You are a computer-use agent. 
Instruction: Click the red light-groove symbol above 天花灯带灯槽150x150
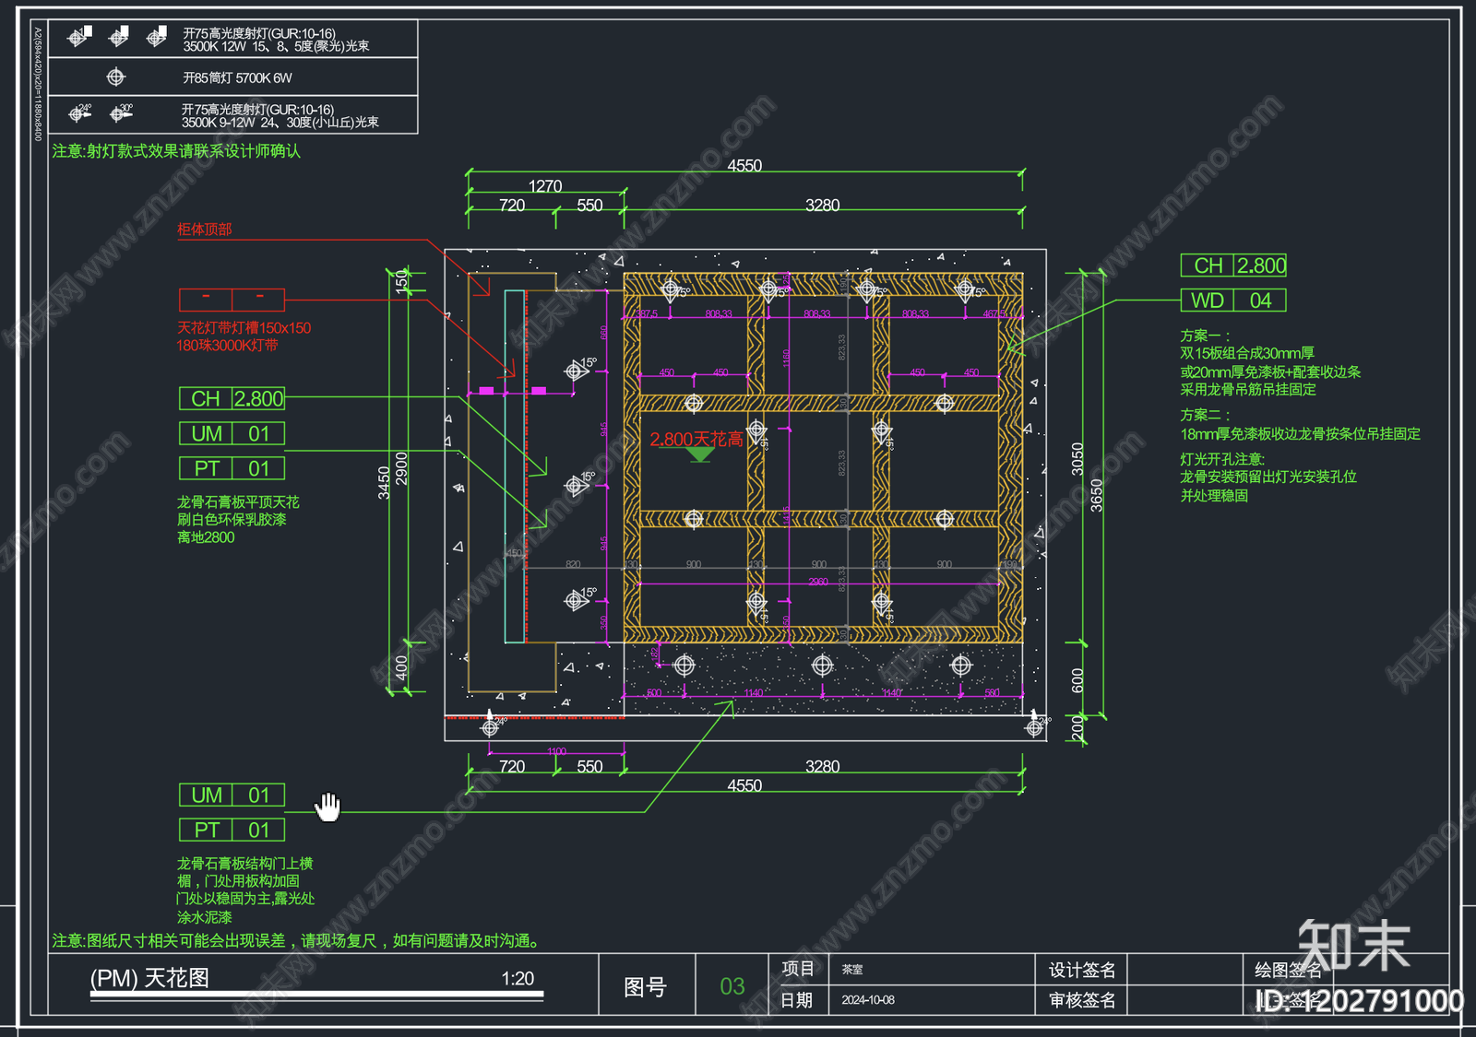click(x=232, y=300)
